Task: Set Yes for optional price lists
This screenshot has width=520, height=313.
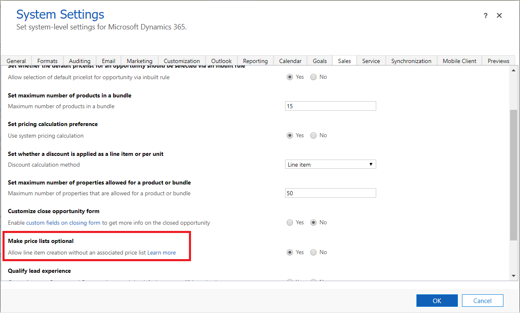Action: tap(290, 252)
